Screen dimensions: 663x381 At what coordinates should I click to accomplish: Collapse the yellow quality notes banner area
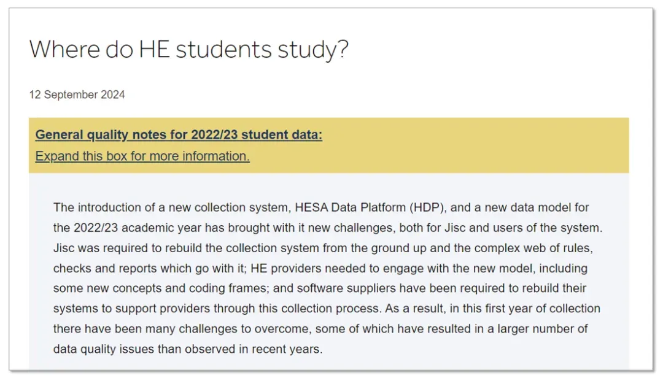pyautogui.click(x=328, y=145)
